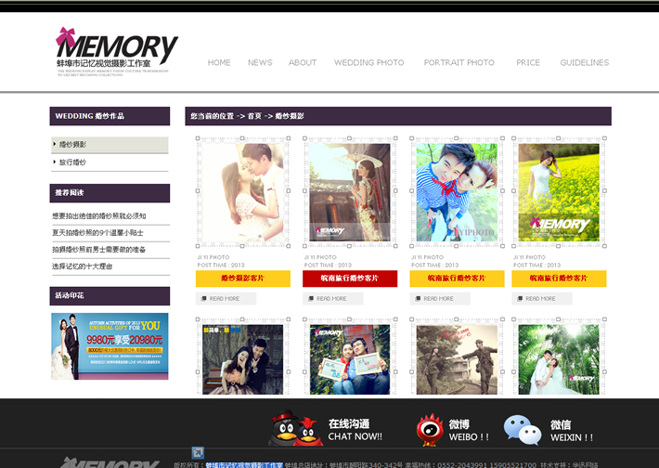Click the 首页 breadcrumb link
This screenshot has width=659, height=468.
pos(253,116)
